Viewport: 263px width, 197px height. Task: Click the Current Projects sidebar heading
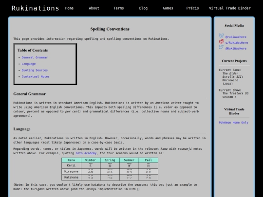tap(234, 61)
